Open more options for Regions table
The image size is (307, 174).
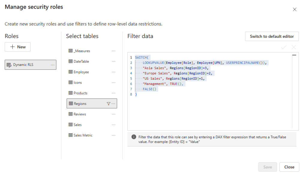coord(113,104)
